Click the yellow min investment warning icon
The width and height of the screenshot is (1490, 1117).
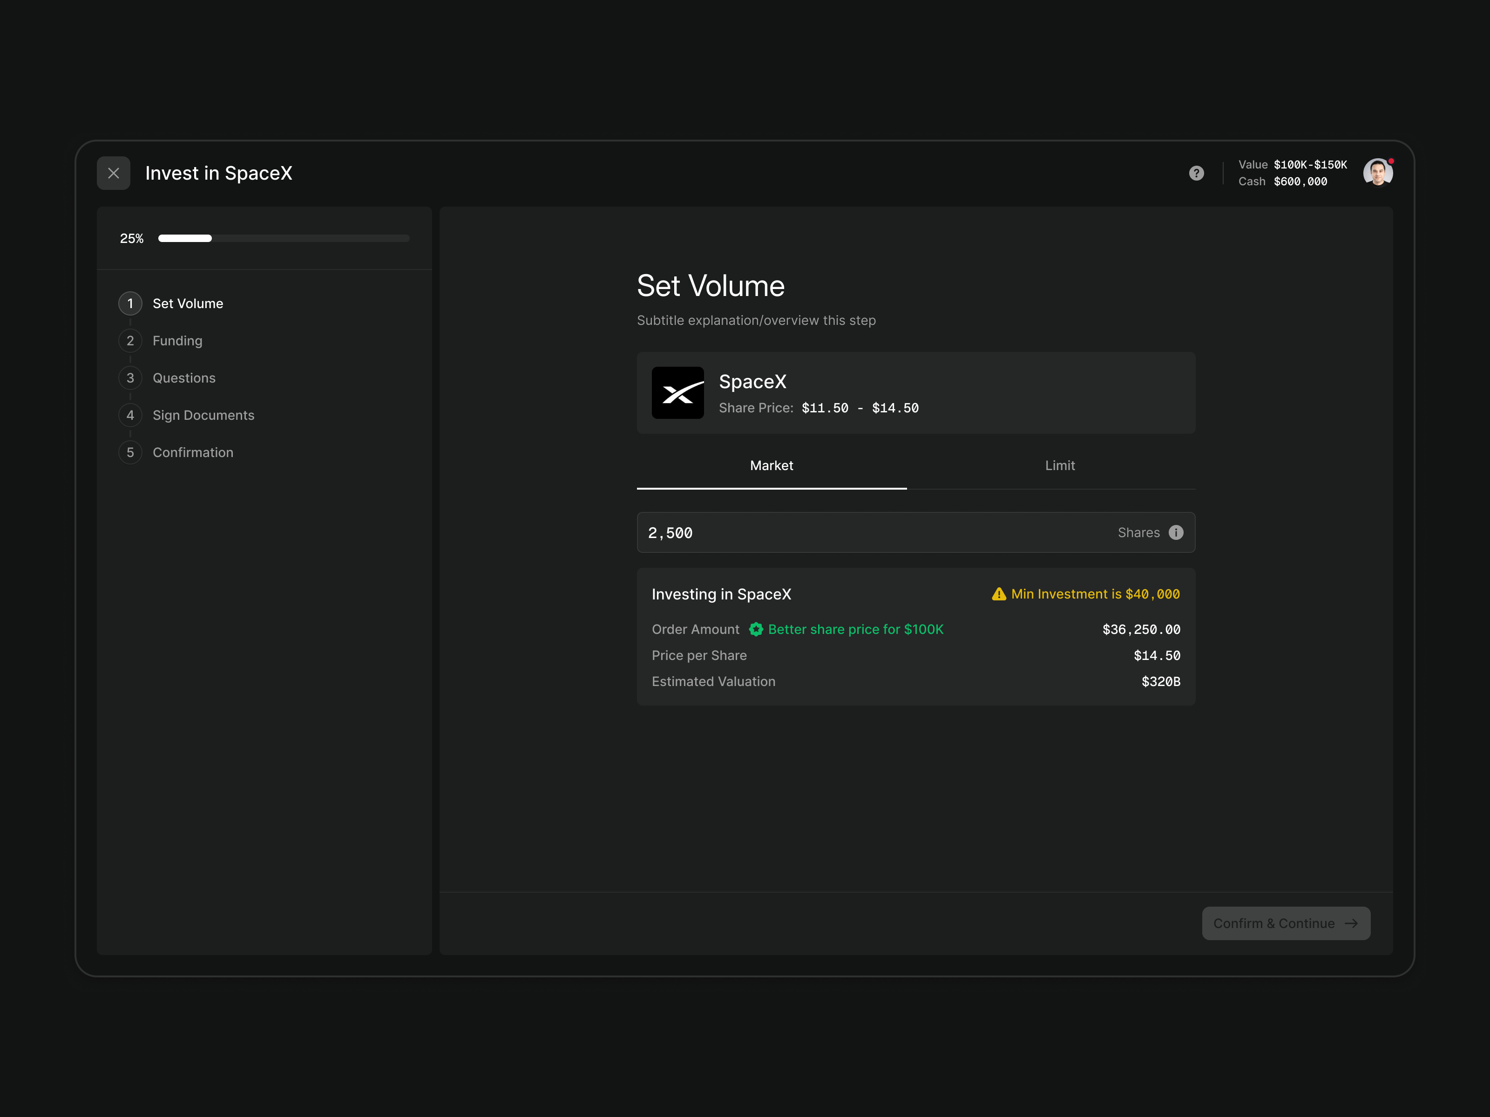point(999,594)
